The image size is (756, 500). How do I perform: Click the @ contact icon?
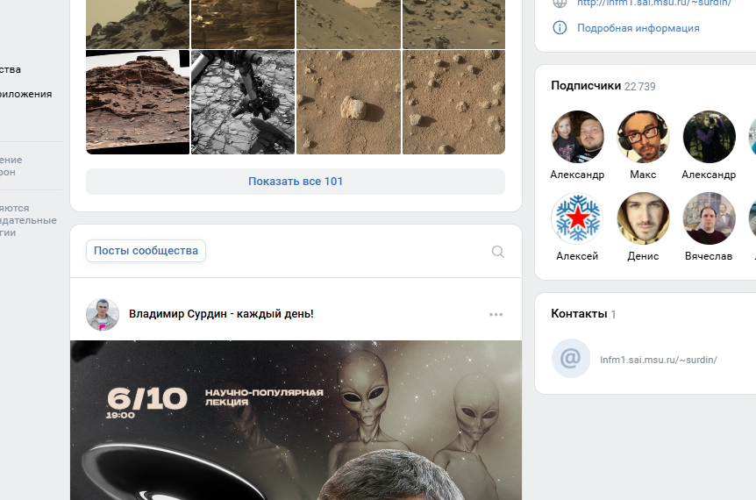click(x=571, y=358)
